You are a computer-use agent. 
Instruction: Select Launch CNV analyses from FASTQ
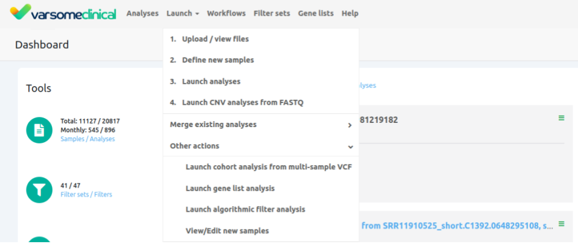260,102
